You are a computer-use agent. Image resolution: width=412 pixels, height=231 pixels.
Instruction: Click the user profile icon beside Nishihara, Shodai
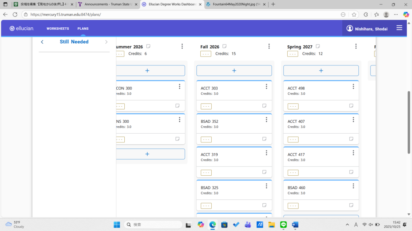point(350,28)
